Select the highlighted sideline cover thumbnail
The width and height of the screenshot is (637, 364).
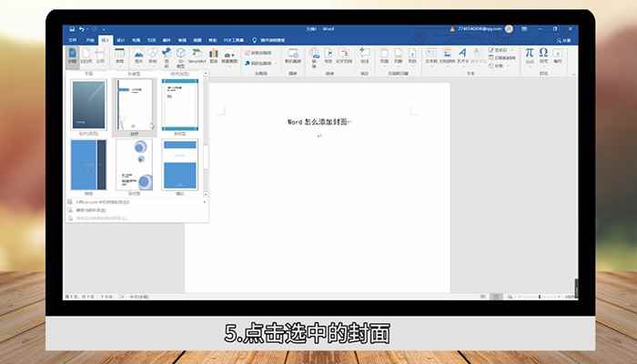[134, 105]
